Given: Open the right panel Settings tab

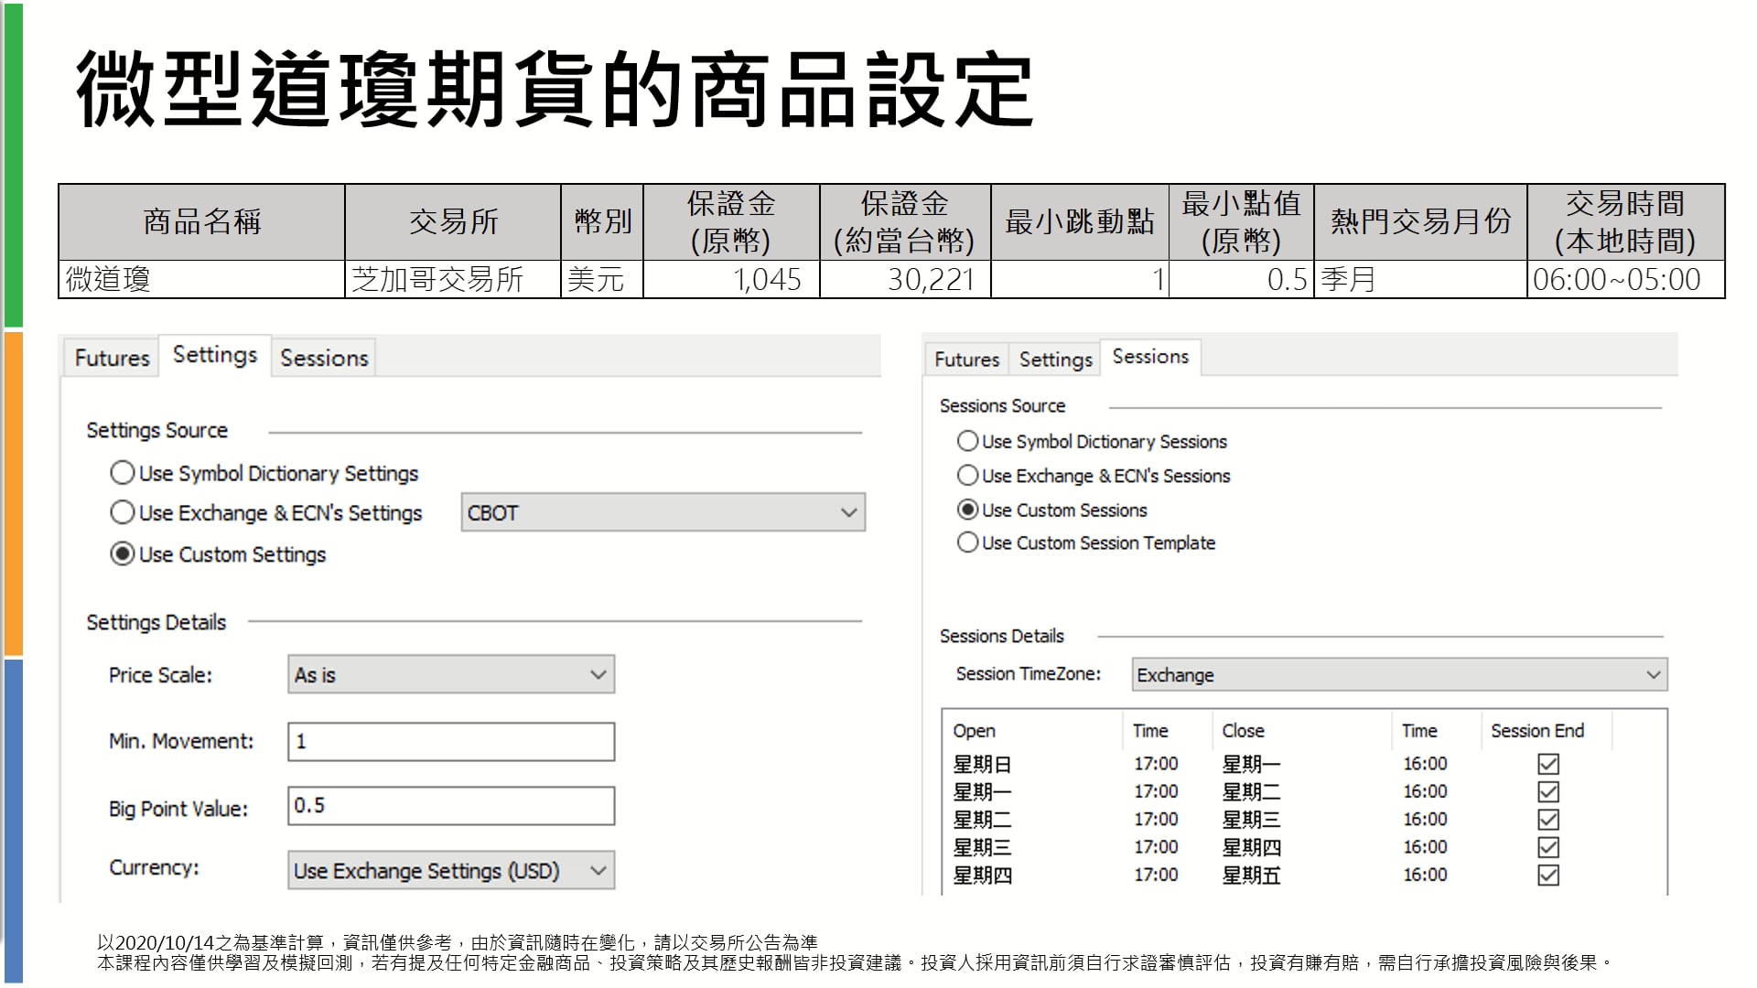Looking at the screenshot, I should pyautogui.click(x=1055, y=360).
